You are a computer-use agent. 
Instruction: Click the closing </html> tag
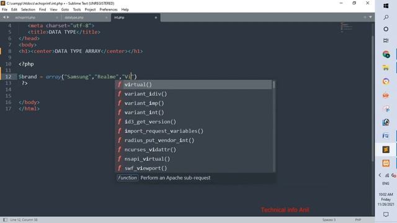[29, 109]
